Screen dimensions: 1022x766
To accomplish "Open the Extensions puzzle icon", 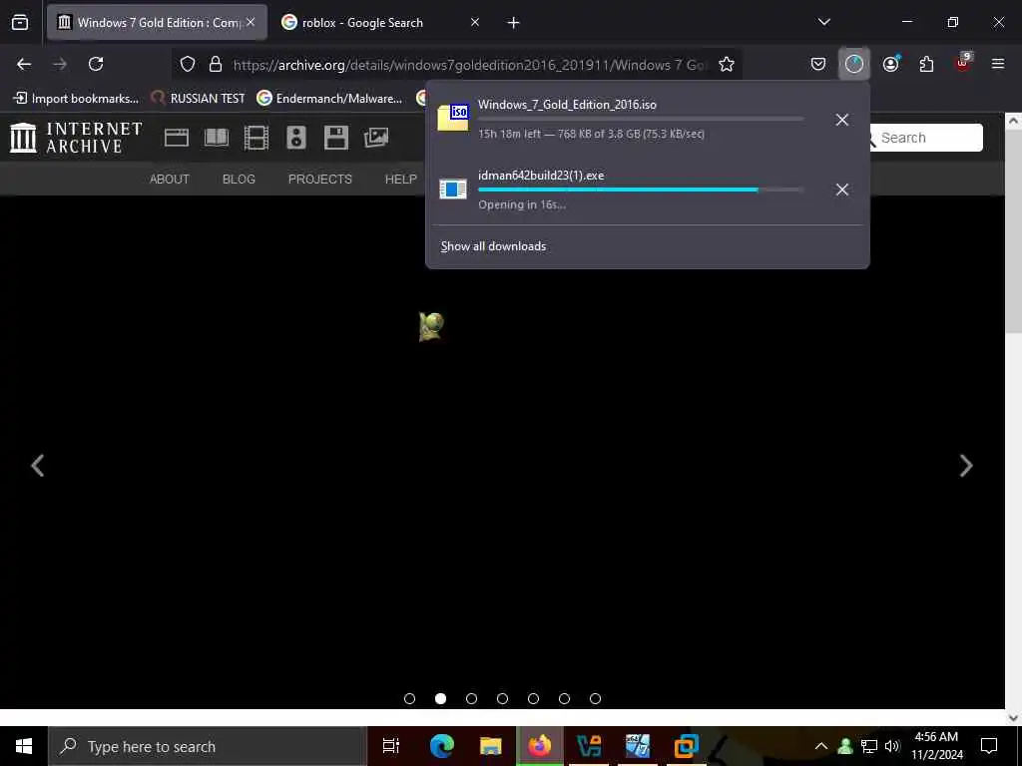I will 927,64.
